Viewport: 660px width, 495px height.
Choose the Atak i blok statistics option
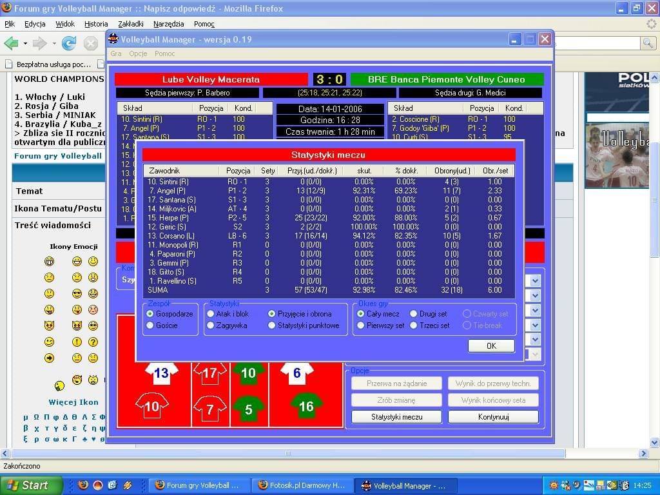click(211, 314)
